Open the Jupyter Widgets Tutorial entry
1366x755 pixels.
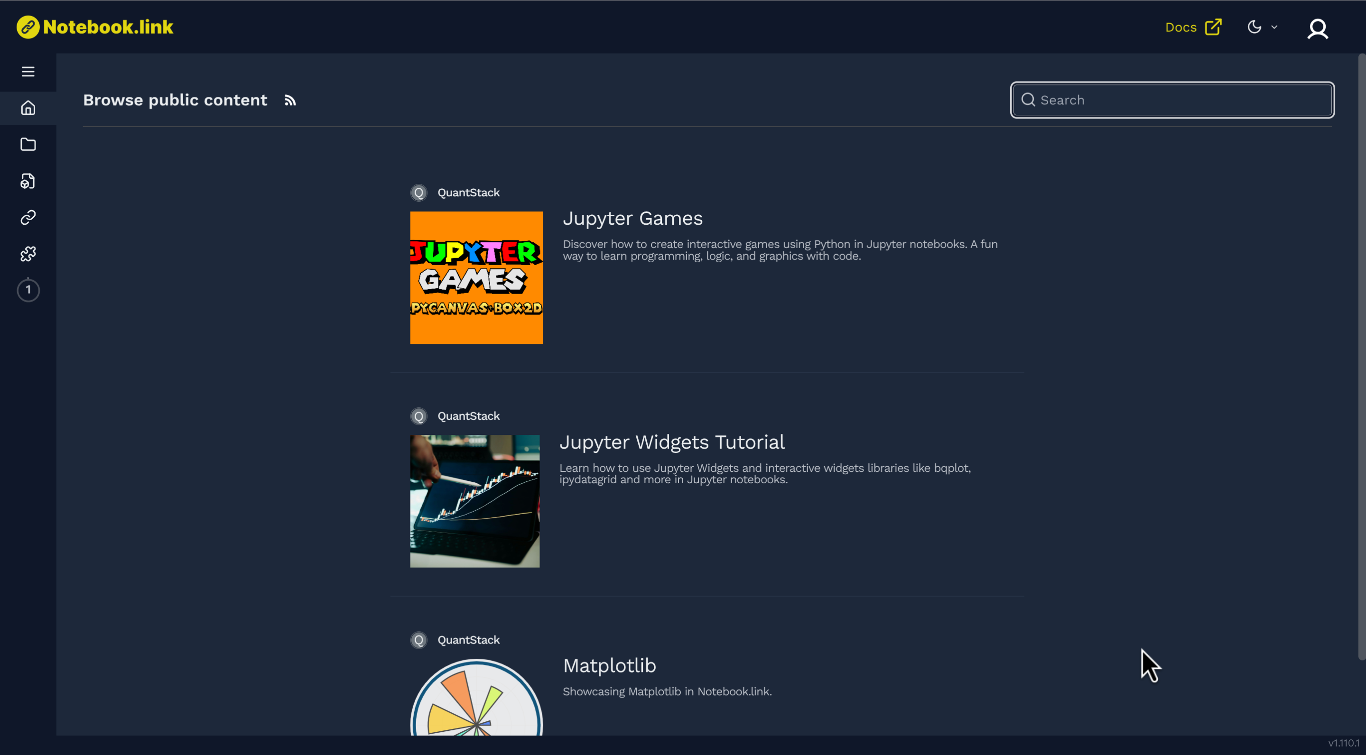click(672, 442)
